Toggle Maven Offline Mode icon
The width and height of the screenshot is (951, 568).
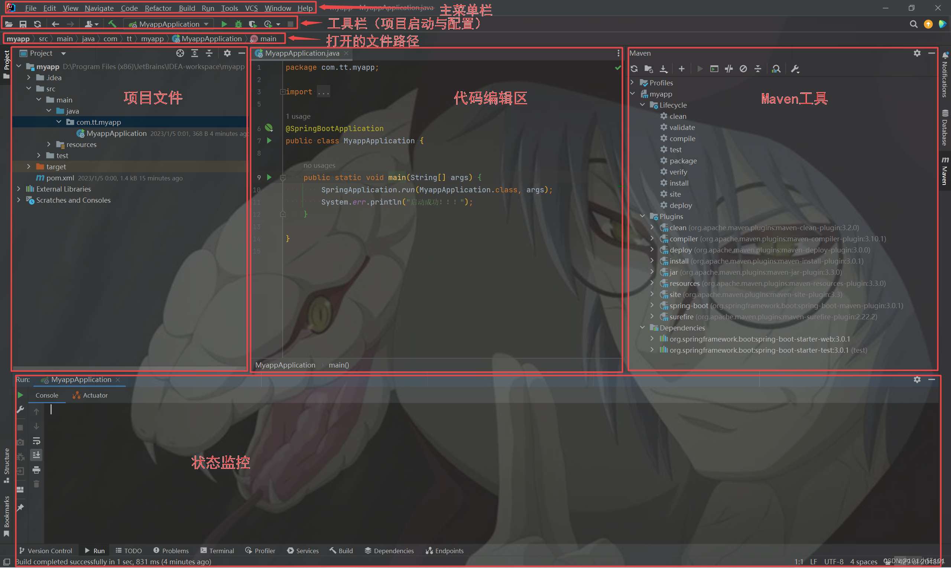pyautogui.click(x=729, y=69)
